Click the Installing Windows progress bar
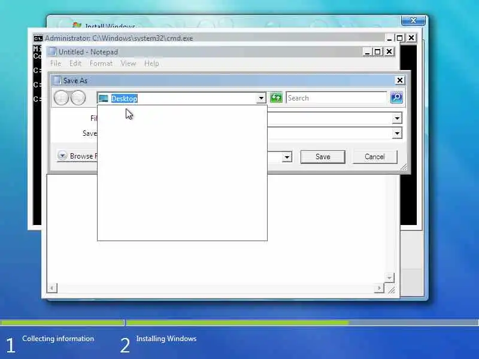 point(302,323)
